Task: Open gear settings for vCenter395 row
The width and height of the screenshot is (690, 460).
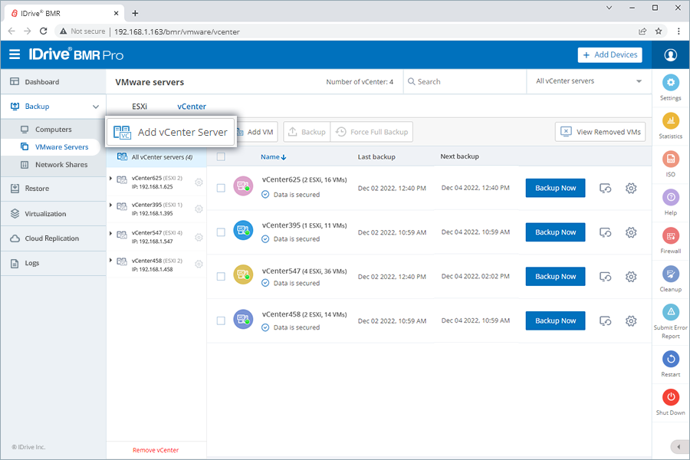Action: tap(631, 232)
